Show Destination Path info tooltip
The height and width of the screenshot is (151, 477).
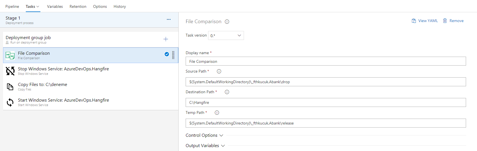(x=227, y=92)
